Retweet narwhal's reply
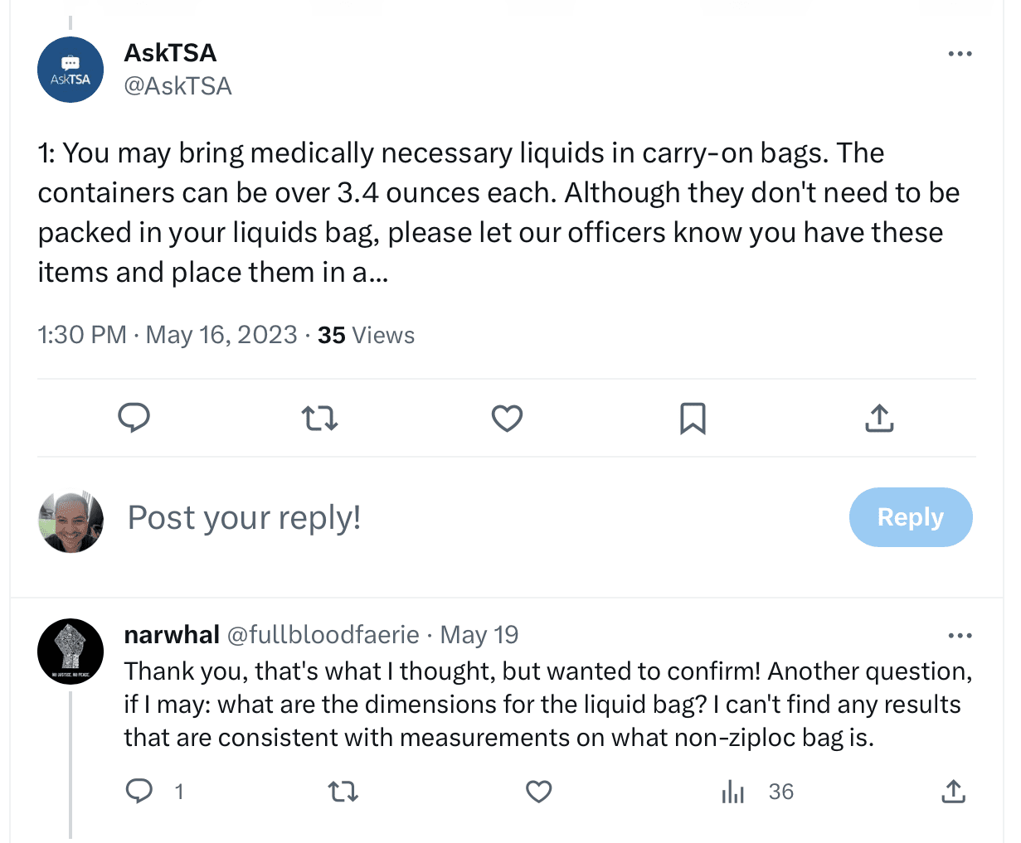This screenshot has height=843, width=1021. pyautogui.click(x=343, y=792)
